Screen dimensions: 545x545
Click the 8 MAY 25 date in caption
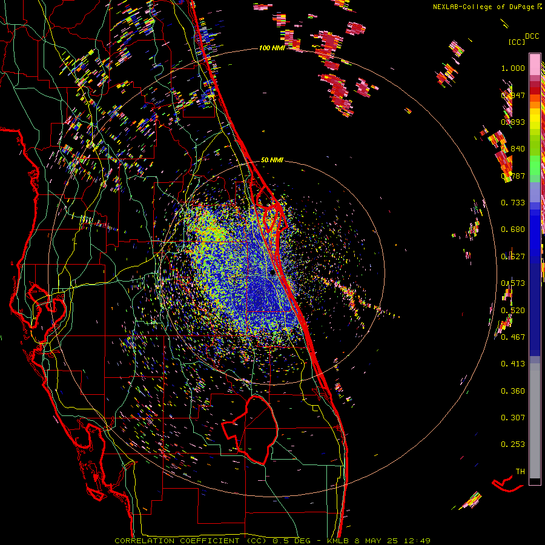click(x=377, y=541)
